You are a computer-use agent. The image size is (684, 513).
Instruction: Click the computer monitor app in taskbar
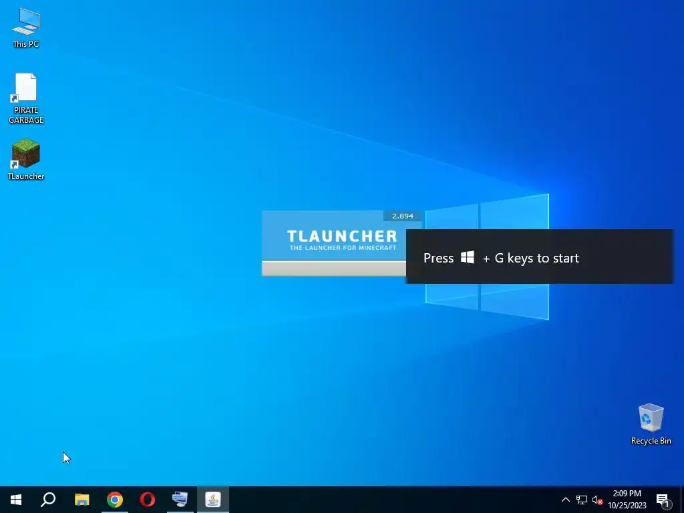click(x=180, y=500)
